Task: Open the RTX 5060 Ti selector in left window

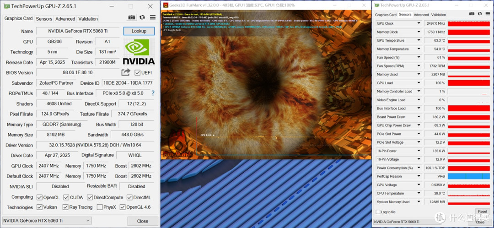Action: click(x=47, y=220)
